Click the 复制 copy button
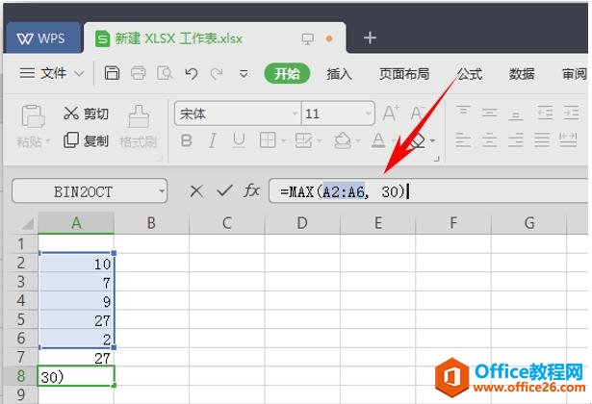Screen dimensions: 592x404 (x=86, y=140)
